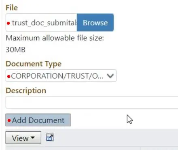This screenshot has height=150, width=178.
Task: Click red required dot in Document Type field
Action: pos(9,77)
